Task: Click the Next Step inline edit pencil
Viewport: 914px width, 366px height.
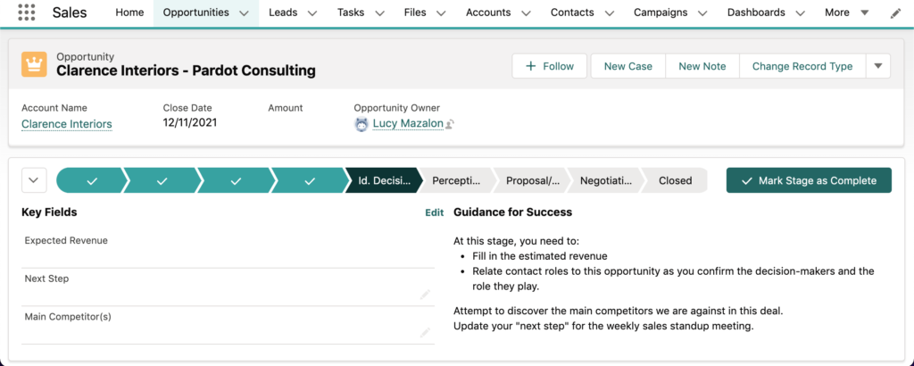Action: [425, 295]
